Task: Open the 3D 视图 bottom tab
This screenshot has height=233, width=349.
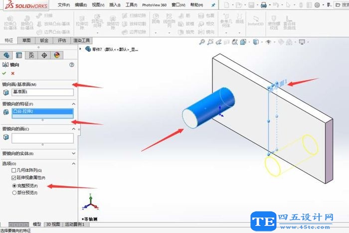Action: pyautogui.click(x=53, y=225)
